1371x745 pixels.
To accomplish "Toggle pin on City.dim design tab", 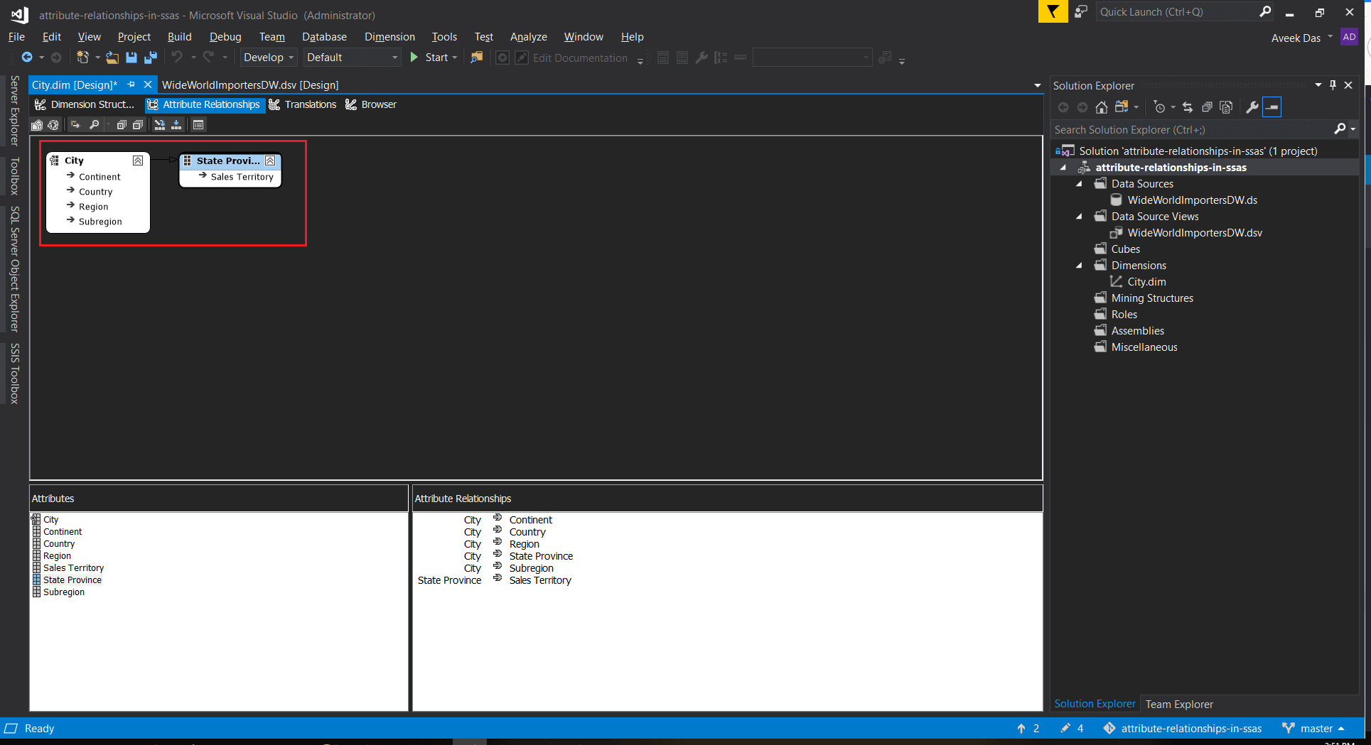I will pos(131,85).
